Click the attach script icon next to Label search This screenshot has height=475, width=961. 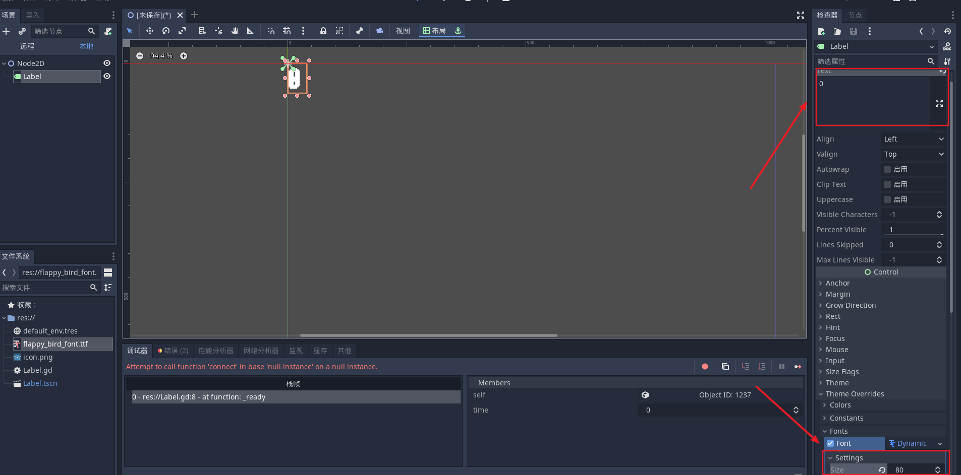coord(108,31)
